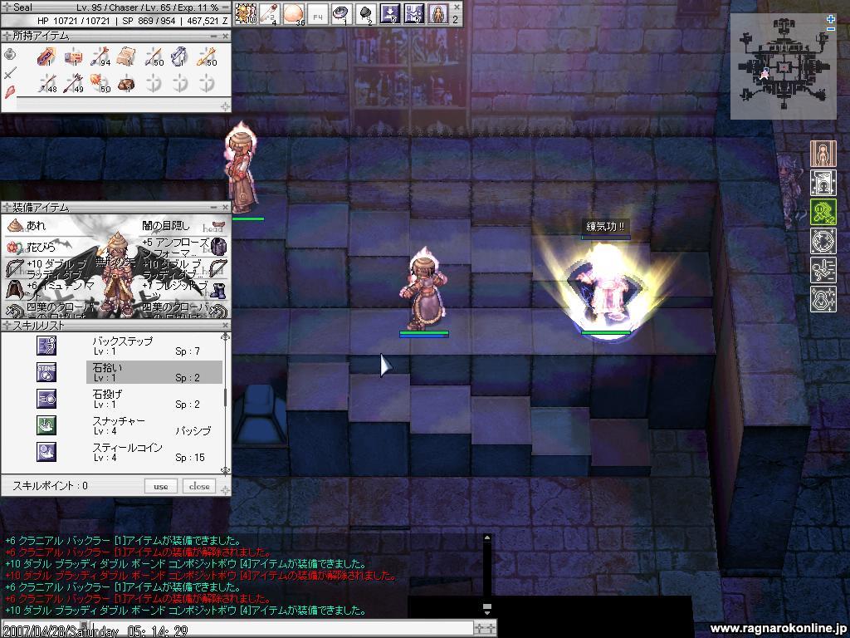Viewport: 850px width, 638px height.
Task: Click the +6 イミューン マント garment slot
Action: tap(49, 290)
